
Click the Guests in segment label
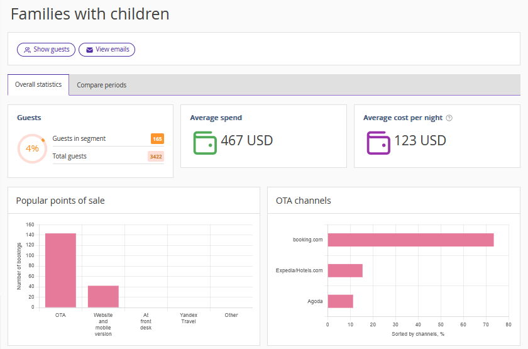click(79, 138)
